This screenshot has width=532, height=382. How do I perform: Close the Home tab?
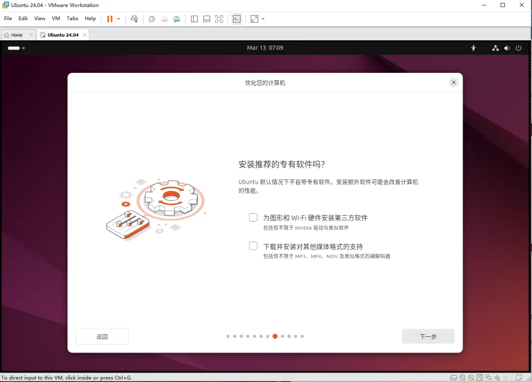click(x=31, y=35)
